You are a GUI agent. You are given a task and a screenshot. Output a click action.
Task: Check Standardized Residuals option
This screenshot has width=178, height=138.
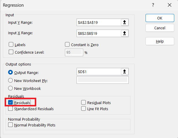(10, 109)
